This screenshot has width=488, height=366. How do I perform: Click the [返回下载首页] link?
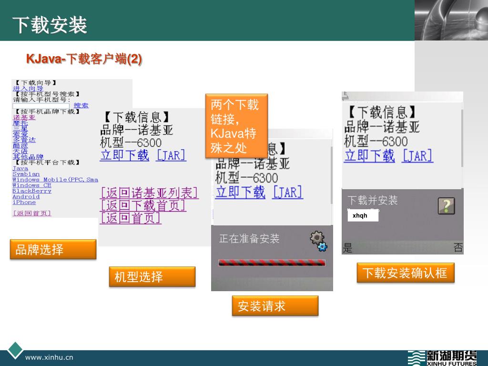pyautogui.click(x=143, y=205)
